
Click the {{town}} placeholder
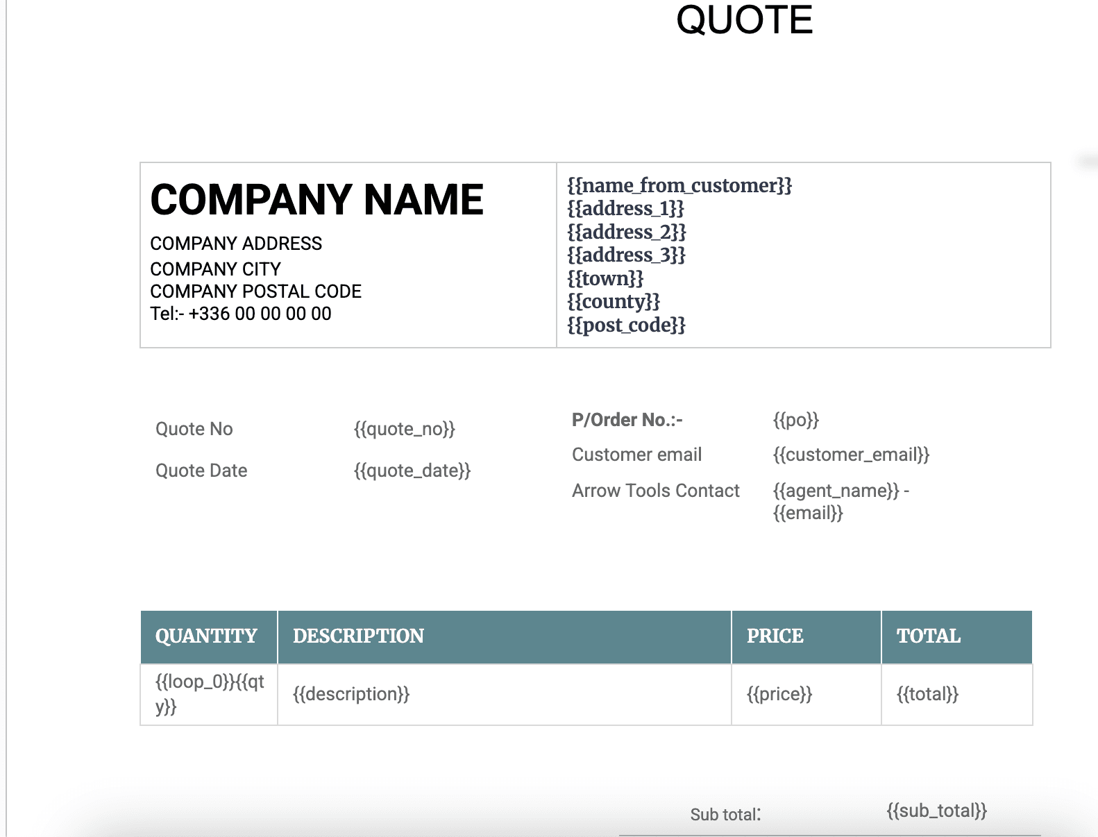point(605,278)
